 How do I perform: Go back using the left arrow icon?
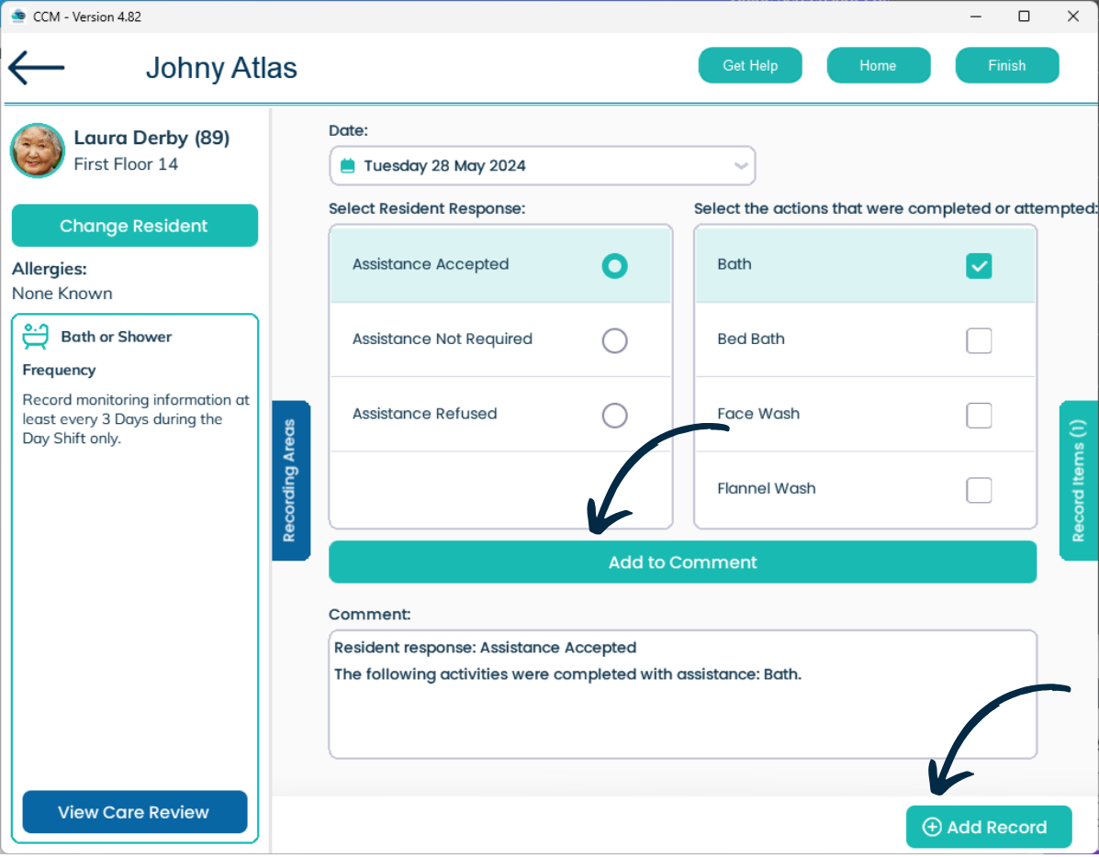click(37, 68)
